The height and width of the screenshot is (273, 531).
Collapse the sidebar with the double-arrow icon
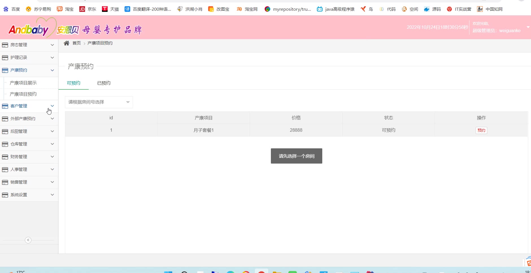[x=28, y=240]
